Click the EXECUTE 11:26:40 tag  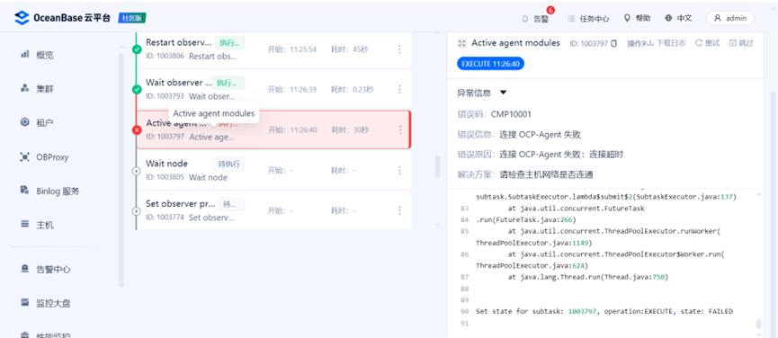pos(490,64)
